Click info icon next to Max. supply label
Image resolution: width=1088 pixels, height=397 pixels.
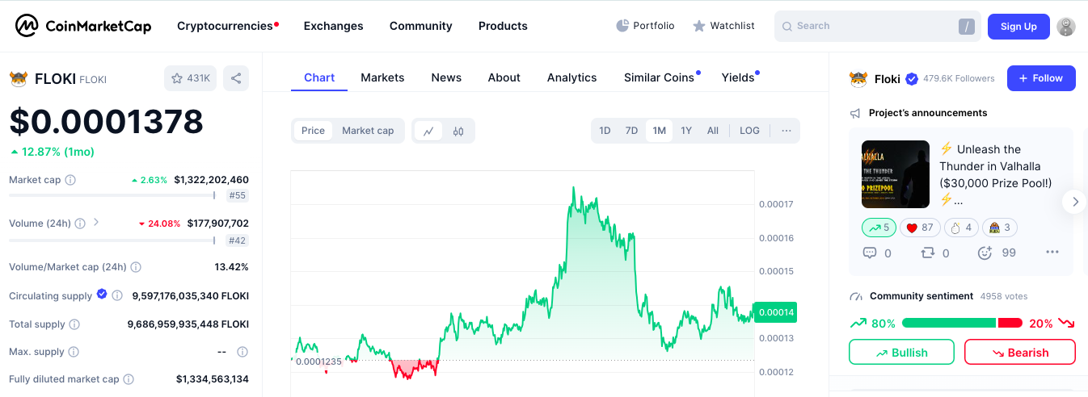74,352
